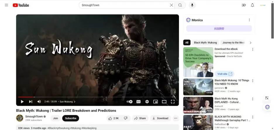Image resolution: width=274 pixels, height=130 pixels.
Task: Click the theRadBrad channel name
Action: (x=220, y=124)
